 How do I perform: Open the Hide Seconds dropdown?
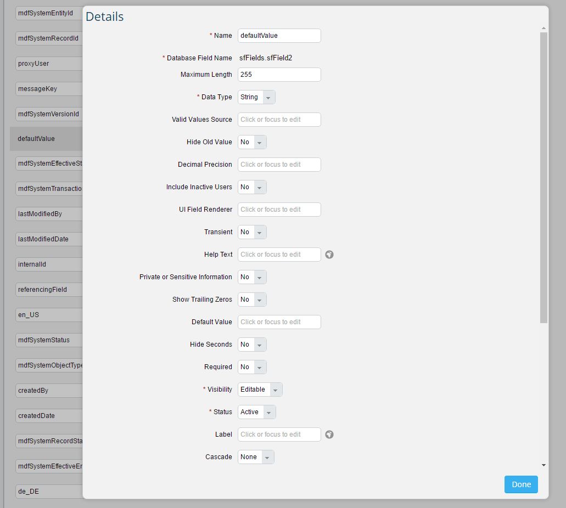point(252,345)
